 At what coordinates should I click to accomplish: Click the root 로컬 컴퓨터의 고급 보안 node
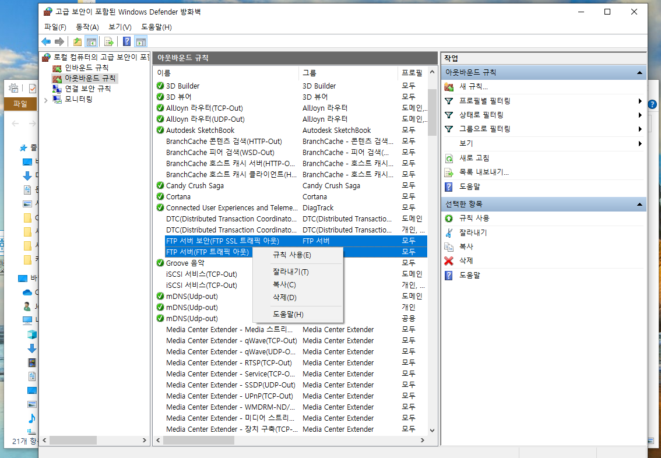tap(101, 57)
